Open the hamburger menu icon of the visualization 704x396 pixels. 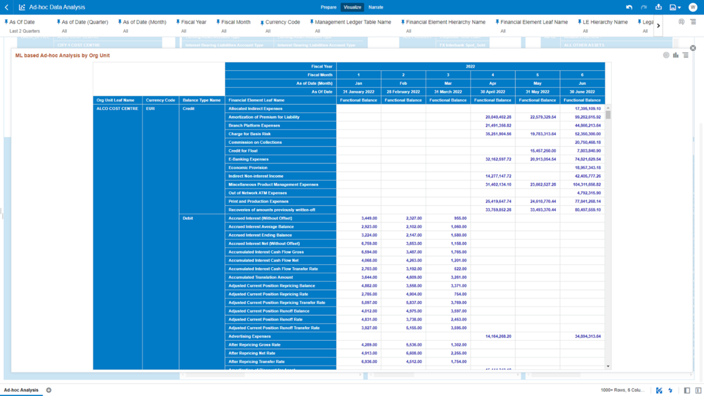[x=685, y=55]
